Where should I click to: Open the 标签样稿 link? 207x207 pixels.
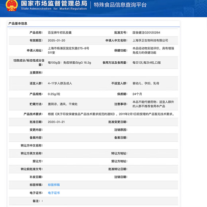click(x=54, y=185)
